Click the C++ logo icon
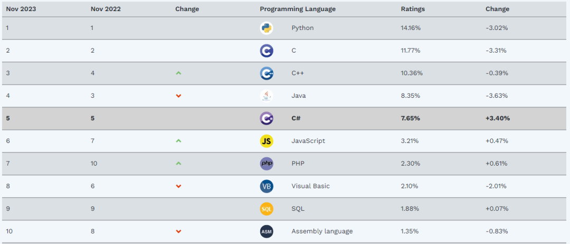Screen dimensions: 570x244 [267, 74]
